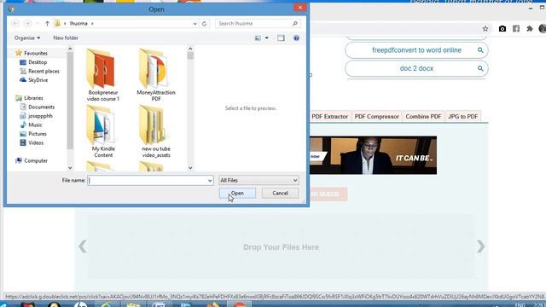
Task: Click scroll up arrow of navigation pane
Action: pyautogui.click(x=70, y=49)
